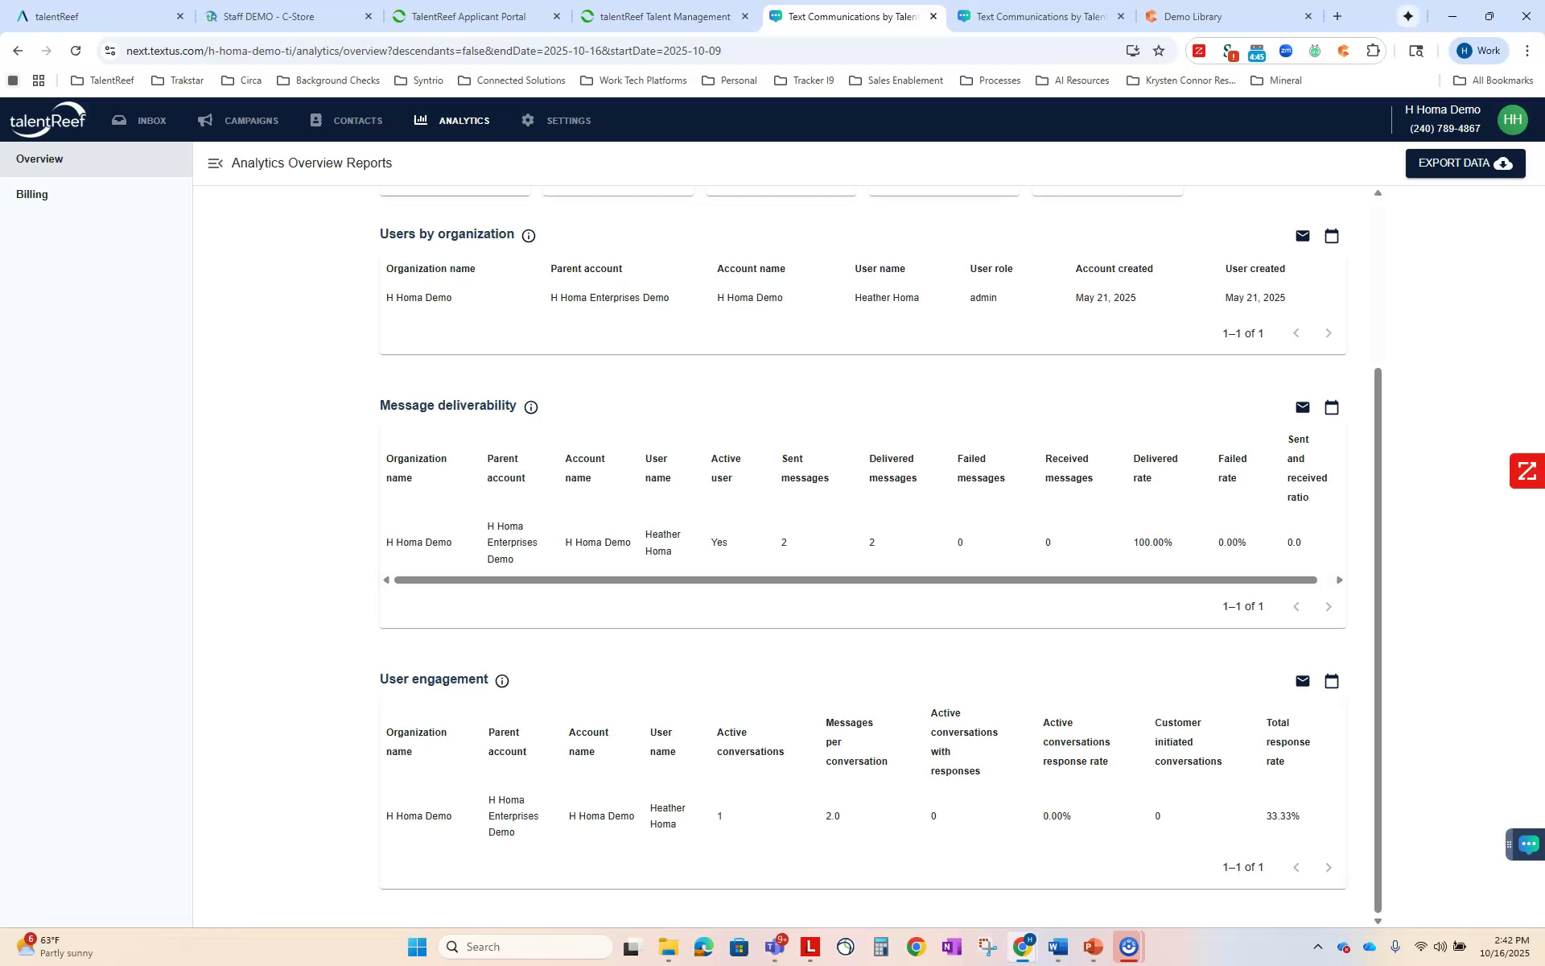Go to next page in User engagement pagination
The width and height of the screenshot is (1545, 966).
coord(1328,867)
